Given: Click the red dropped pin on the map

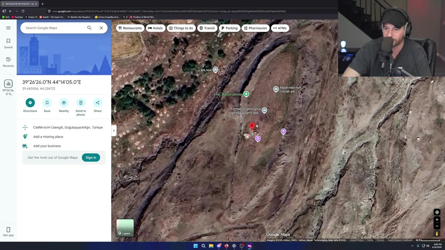Looking at the screenshot, I should tap(252, 126).
